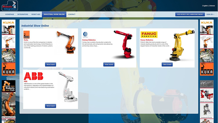Click the Fanuc Robotics yellow logo
Image resolution: width=218 pixels, height=123 pixels.
pyautogui.click(x=149, y=35)
